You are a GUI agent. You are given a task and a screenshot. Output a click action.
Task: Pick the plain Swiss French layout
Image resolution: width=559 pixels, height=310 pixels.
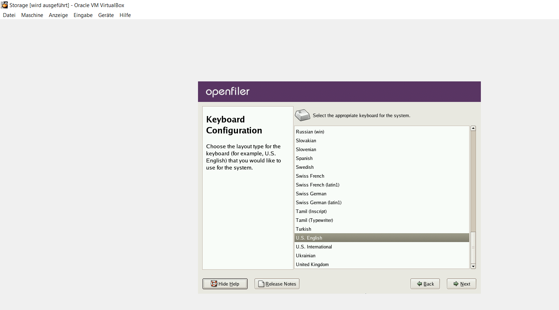pos(382,176)
